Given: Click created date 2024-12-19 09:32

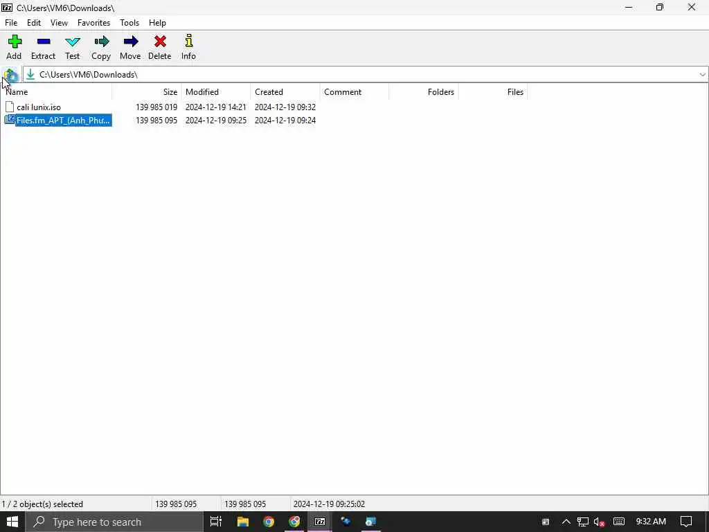Looking at the screenshot, I should (285, 107).
